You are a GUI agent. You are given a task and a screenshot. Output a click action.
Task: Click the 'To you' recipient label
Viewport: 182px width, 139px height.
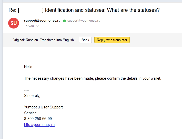click(x=29, y=26)
